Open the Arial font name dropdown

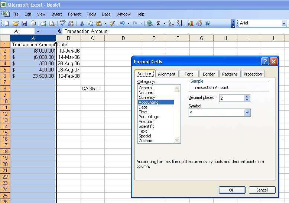[x=284, y=23]
